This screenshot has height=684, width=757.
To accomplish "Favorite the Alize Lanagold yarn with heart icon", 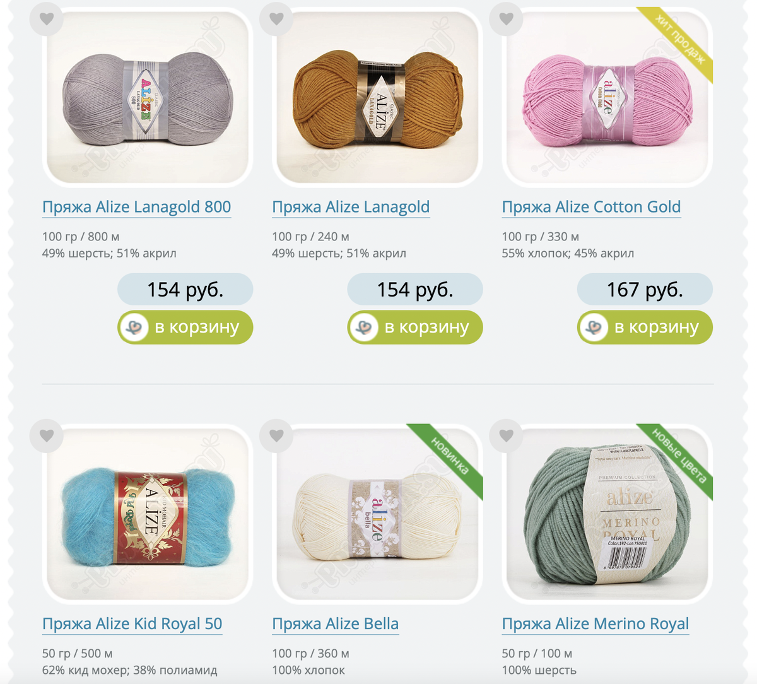I will coord(276,19).
